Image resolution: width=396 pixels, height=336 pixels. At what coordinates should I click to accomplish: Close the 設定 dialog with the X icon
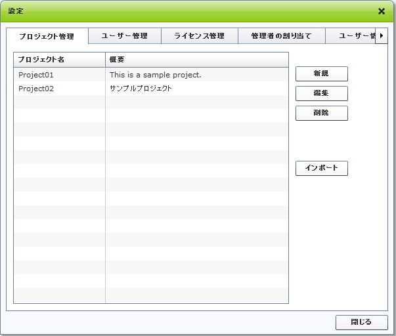382,11
